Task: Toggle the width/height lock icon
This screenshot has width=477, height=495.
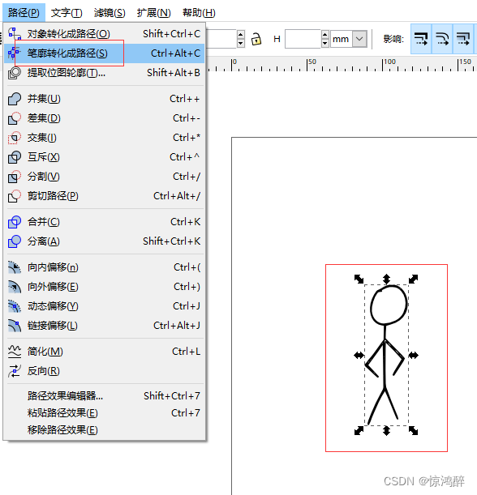Action: pos(256,39)
